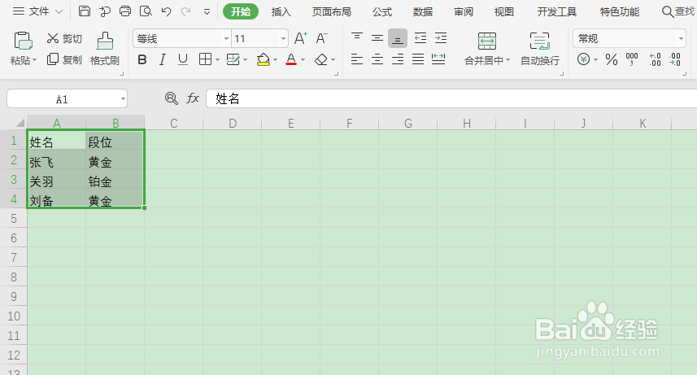
Task: Toggle Italic formatting
Action: (x=163, y=59)
